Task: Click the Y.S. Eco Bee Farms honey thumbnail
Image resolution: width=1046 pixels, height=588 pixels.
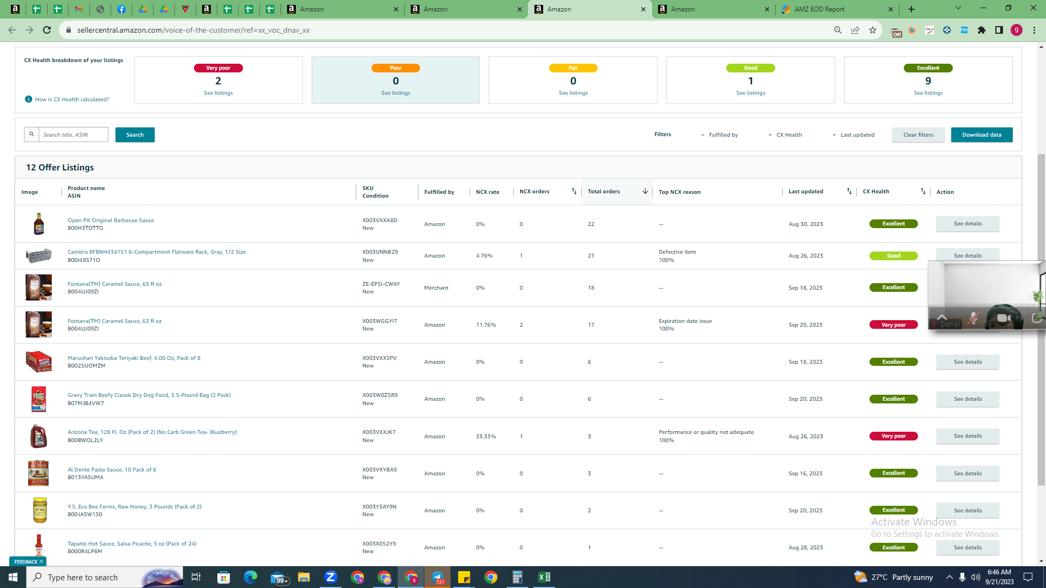Action: (x=39, y=510)
